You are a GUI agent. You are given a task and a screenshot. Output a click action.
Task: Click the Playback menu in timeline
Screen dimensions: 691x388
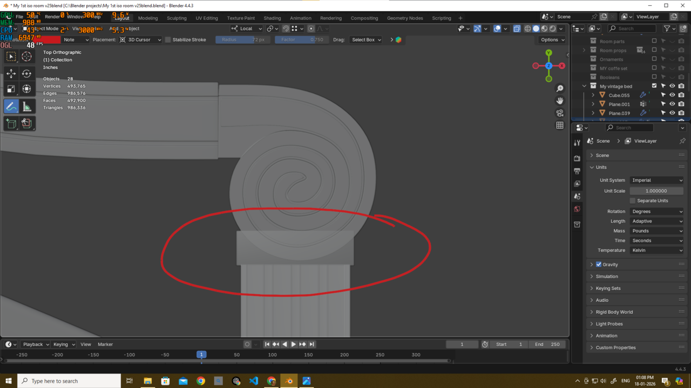pos(36,344)
